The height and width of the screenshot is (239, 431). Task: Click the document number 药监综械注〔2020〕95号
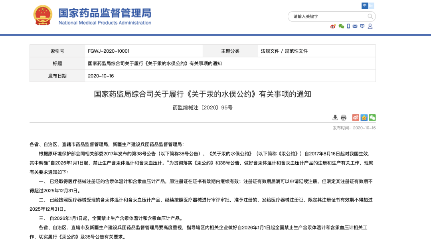click(x=202, y=107)
